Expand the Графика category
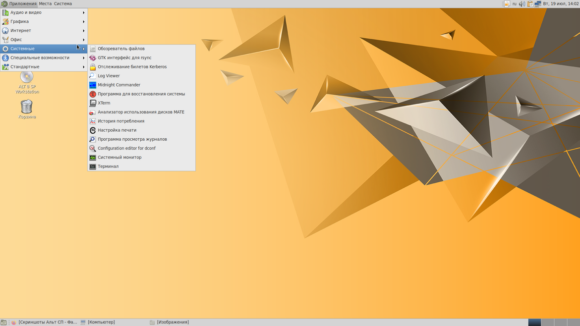Viewport: 580px width, 326px height. pos(44,21)
